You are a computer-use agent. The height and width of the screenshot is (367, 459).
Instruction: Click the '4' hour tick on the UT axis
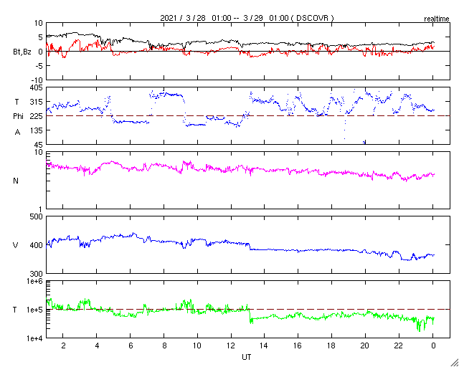coord(97,346)
